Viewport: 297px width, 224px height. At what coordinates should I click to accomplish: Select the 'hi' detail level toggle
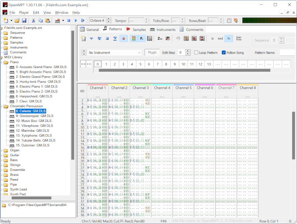click(229, 38)
